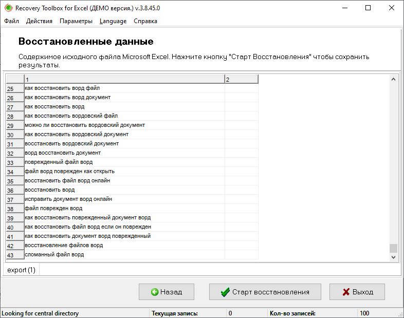404x318 pixels.
Task: Select row header 25
Action: [15, 88]
